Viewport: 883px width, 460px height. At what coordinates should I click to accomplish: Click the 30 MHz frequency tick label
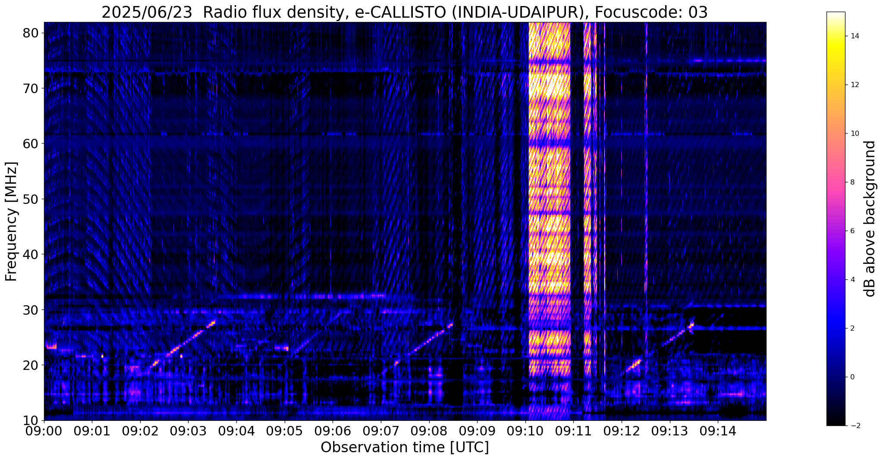coord(31,310)
